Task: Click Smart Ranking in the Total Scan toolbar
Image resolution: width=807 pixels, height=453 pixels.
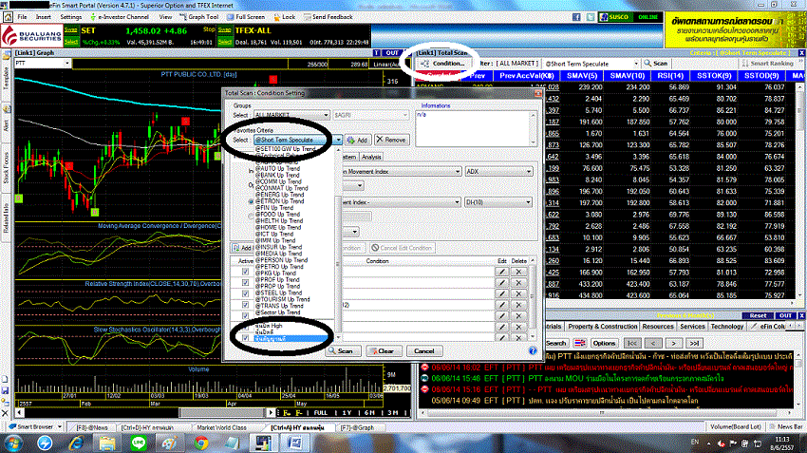Action: pos(767,64)
